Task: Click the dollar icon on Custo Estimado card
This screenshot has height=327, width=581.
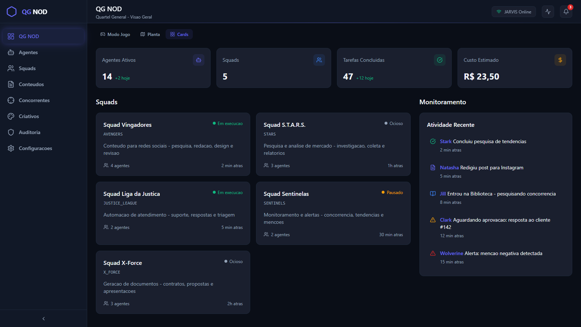Action: click(560, 60)
